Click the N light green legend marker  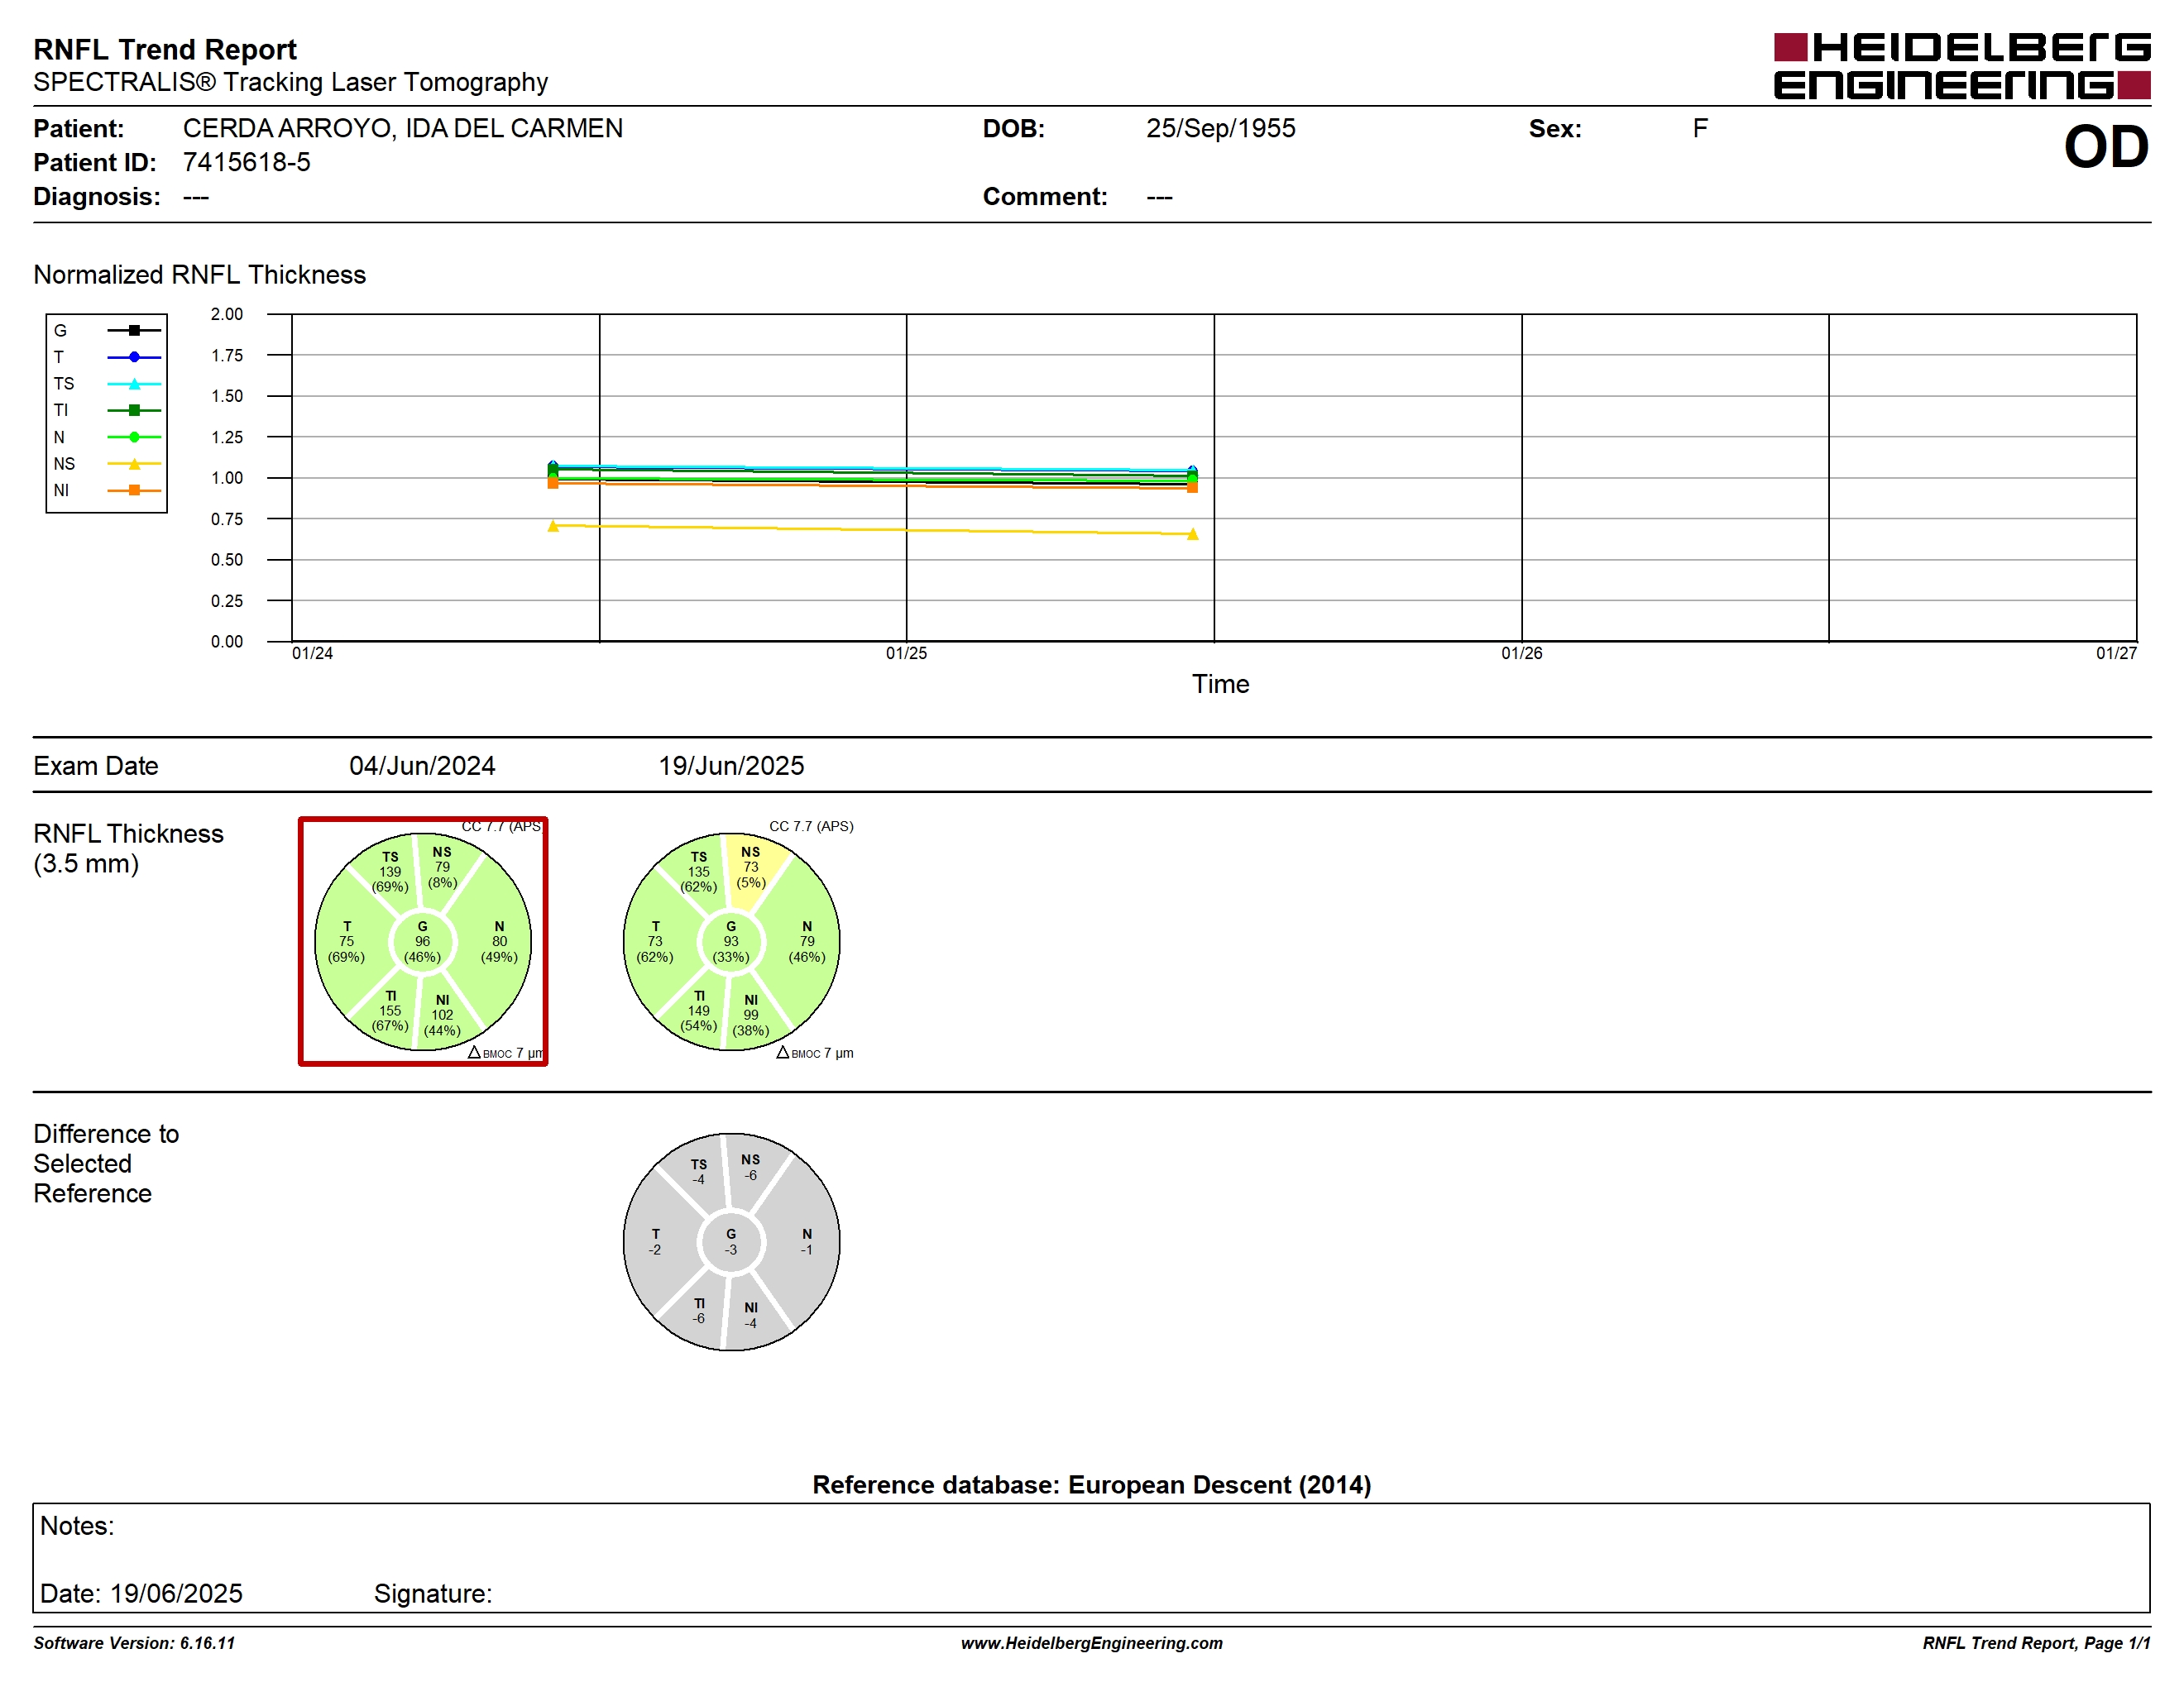[x=134, y=437]
